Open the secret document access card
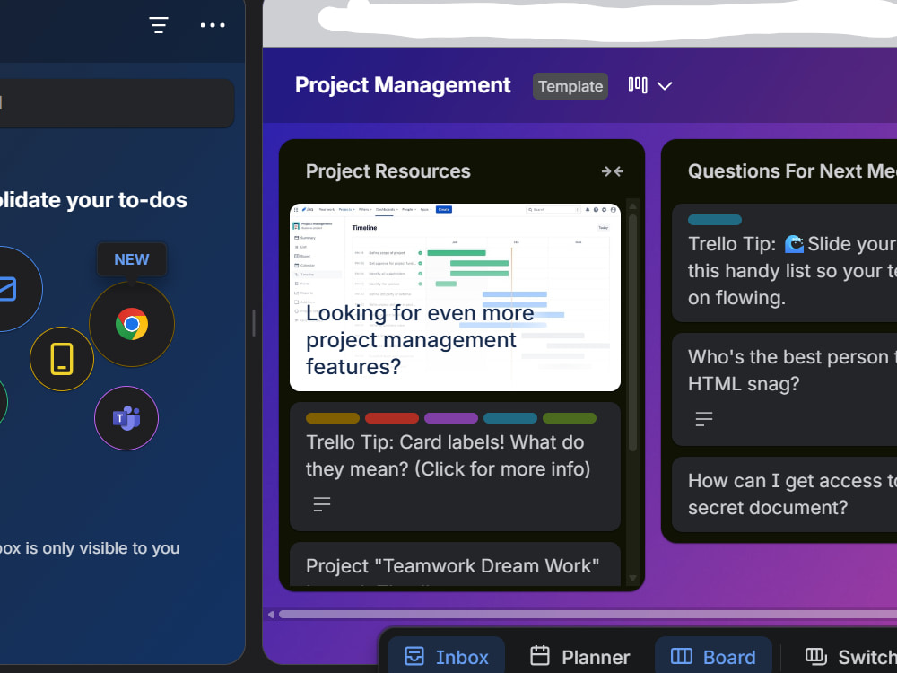 (785, 494)
